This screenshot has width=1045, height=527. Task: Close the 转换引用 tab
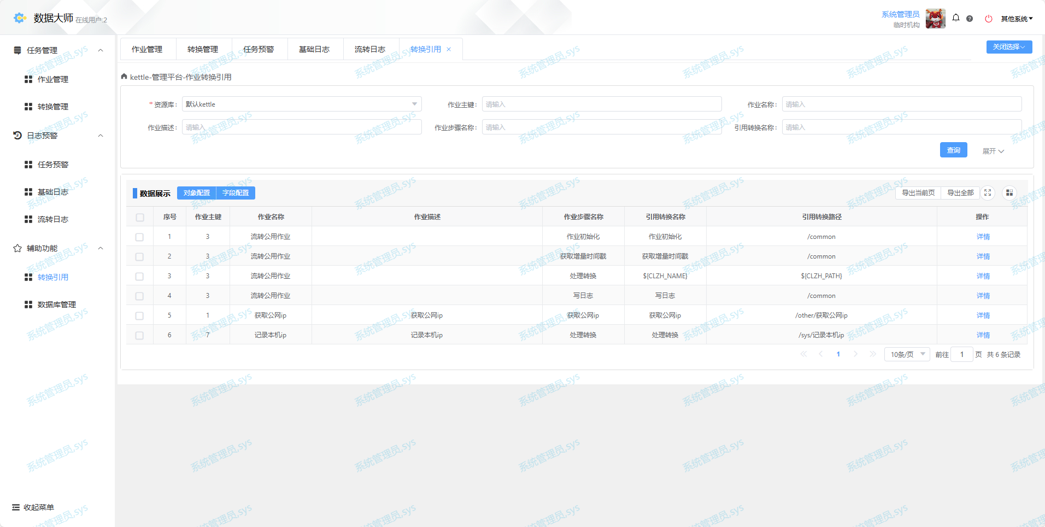[449, 49]
